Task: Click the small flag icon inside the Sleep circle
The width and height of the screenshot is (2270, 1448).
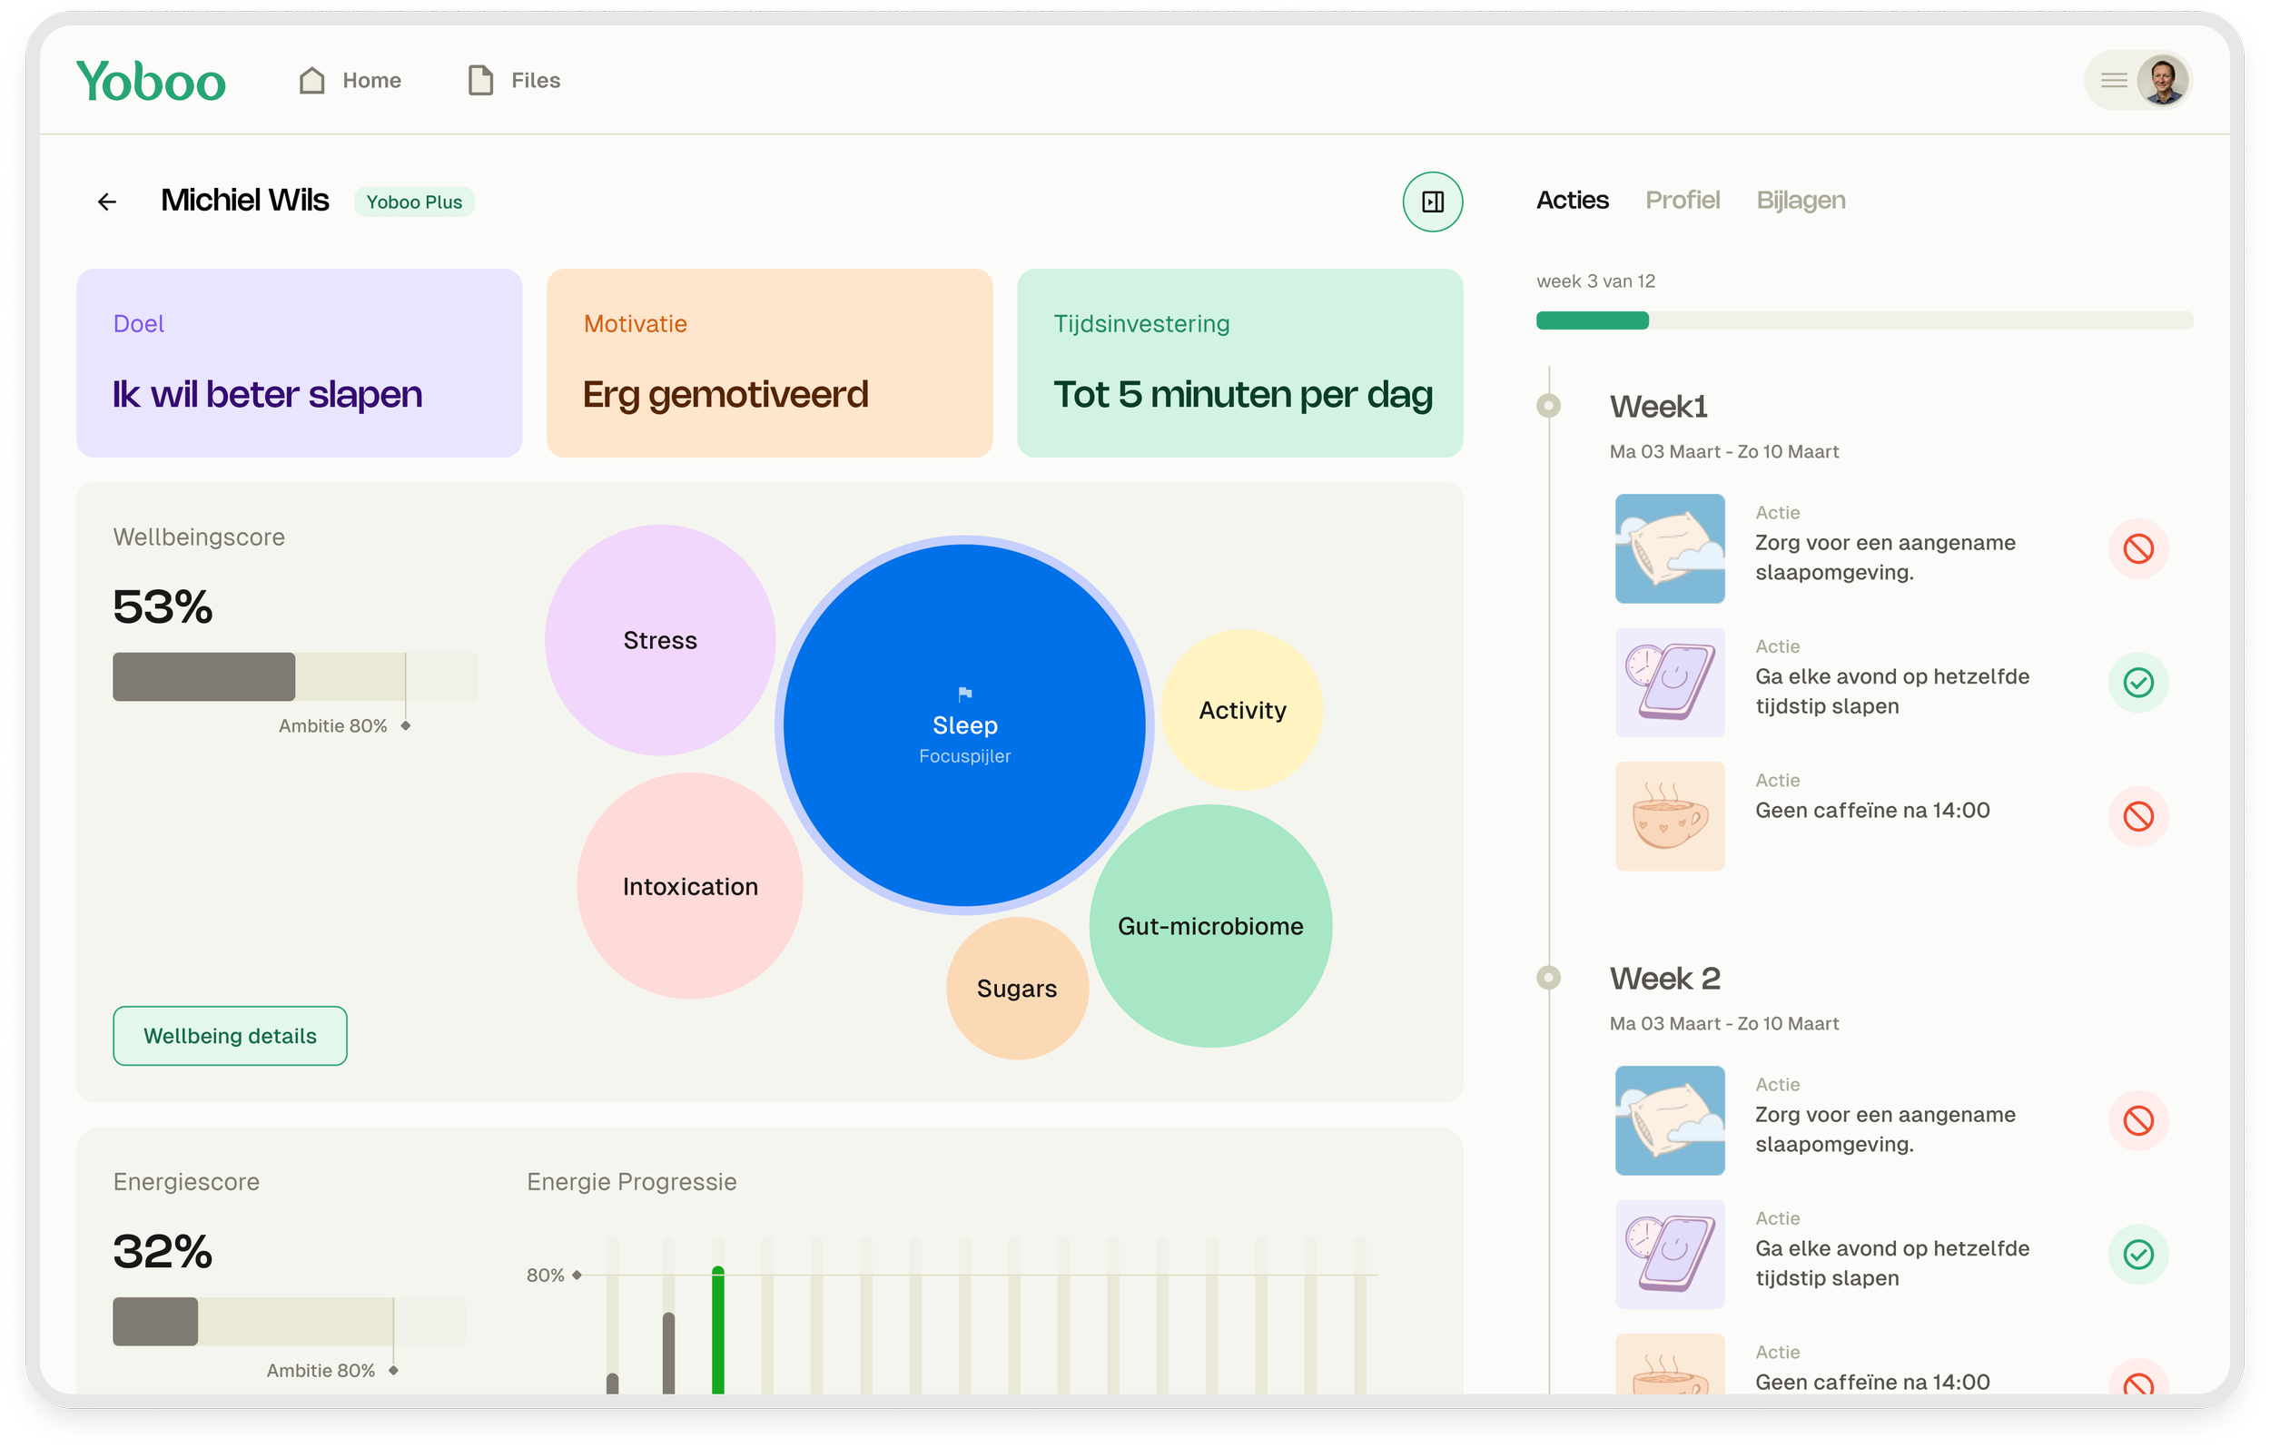Action: point(964,694)
